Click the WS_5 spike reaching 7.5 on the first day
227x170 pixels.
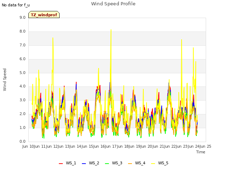coord(53,38)
